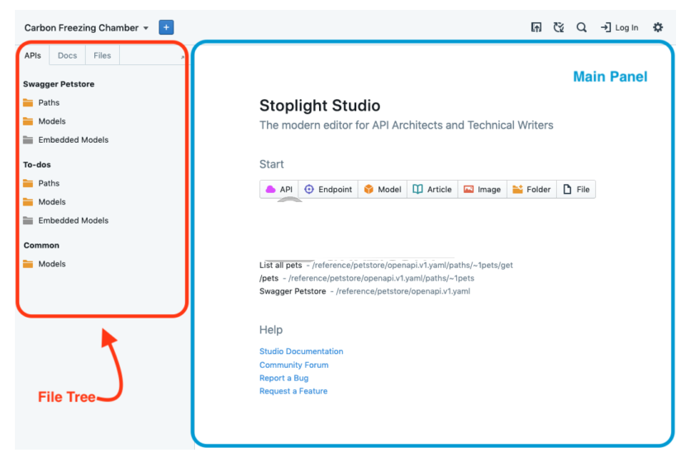Click the Model start button

coord(383,190)
